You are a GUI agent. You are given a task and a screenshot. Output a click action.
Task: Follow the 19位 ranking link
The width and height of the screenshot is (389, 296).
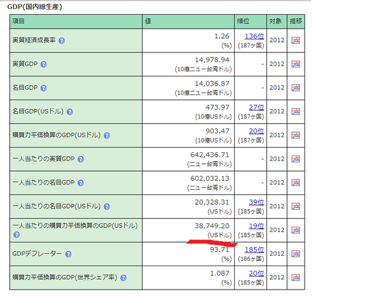256,226
